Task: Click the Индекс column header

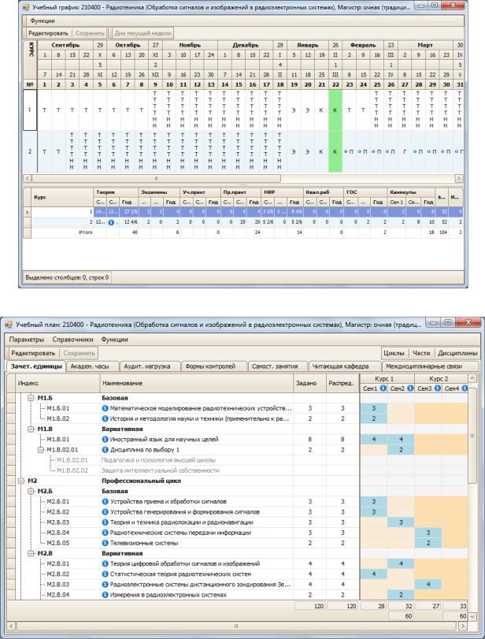Action: [x=57, y=383]
